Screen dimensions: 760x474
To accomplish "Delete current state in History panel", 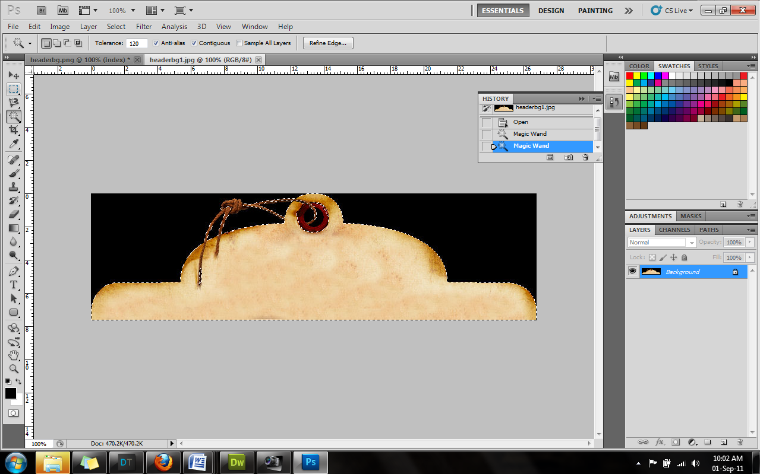I will (x=585, y=157).
